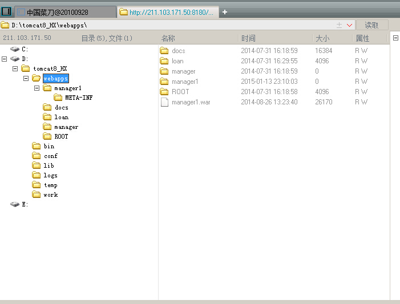Select logs folder icon in tree
Screen dimensions: 400x304
coord(36,175)
